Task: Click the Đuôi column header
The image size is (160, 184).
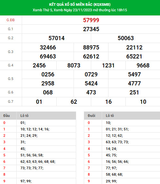Action: pyautogui.click(x=91, y=116)
